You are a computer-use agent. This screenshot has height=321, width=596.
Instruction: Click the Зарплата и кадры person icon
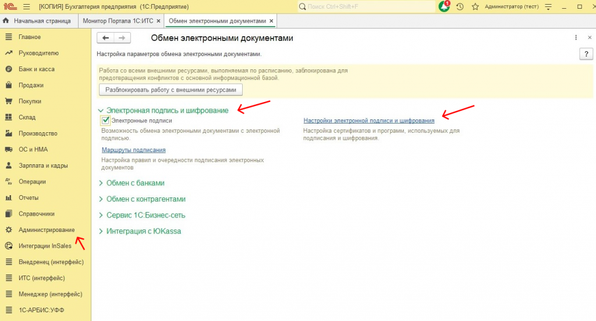(x=9, y=165)
